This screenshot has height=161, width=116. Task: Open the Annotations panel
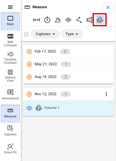click(x=10, y=95)
